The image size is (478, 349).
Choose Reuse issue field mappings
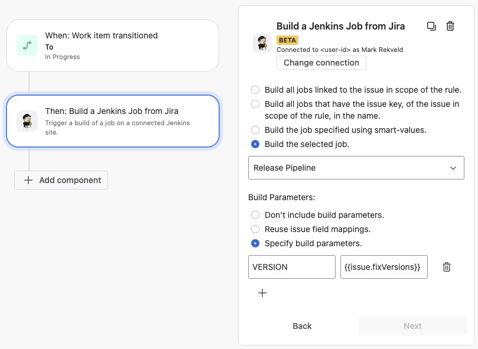click(x=255, y=229)
